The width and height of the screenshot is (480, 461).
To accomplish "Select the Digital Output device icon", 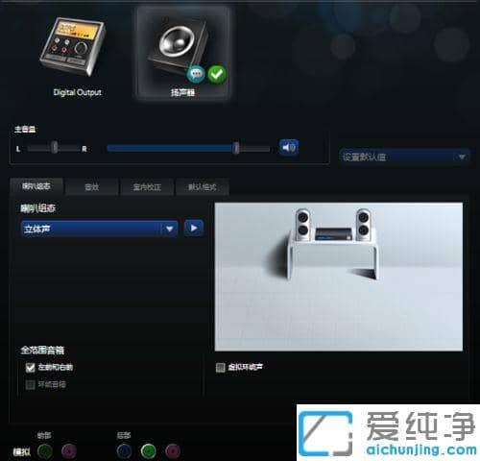I will pos(73,46).
